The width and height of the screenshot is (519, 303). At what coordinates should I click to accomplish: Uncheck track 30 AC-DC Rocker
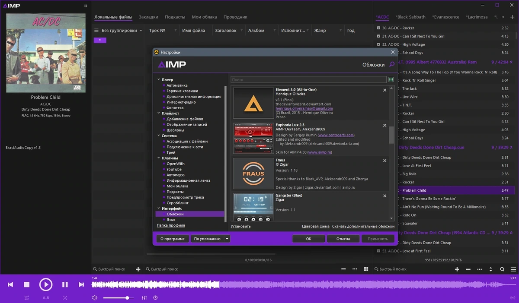pyautogui.click(x=379, y=28)
